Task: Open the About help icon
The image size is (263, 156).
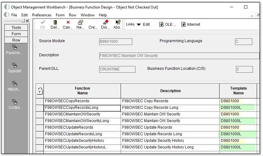Action: tap(118, 23)
